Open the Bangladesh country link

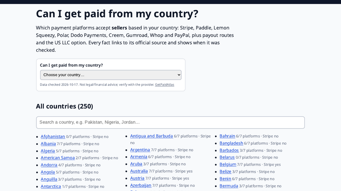[231, 143]
